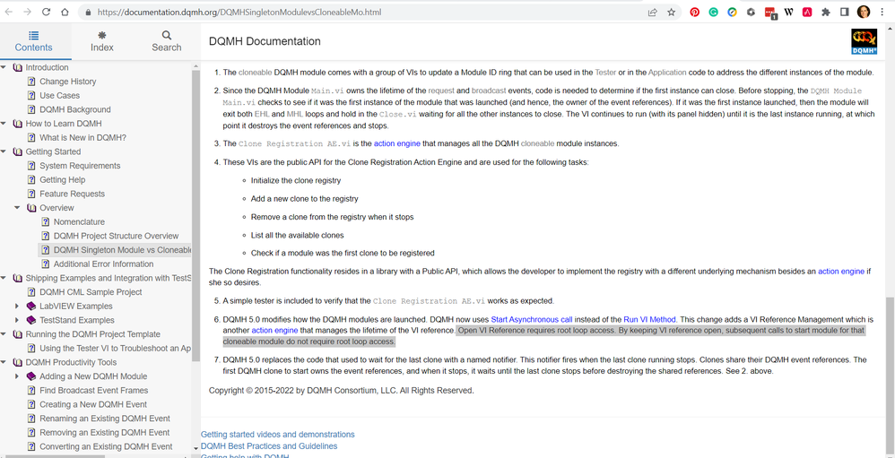Open the Chrome three-dot menu
Screen dimensions: 895x458
point(882,12)
